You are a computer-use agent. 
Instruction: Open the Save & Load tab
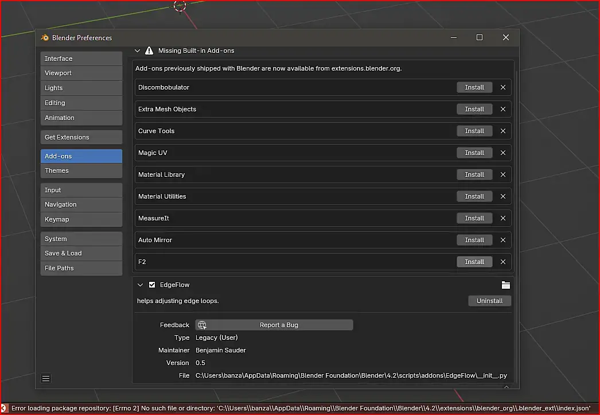click(x=81, y=254)
